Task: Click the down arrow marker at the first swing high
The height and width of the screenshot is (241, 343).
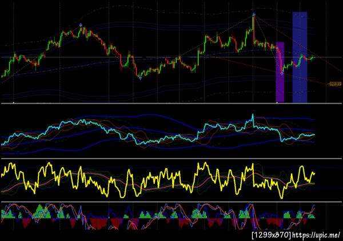Action: tap(81, 25)
